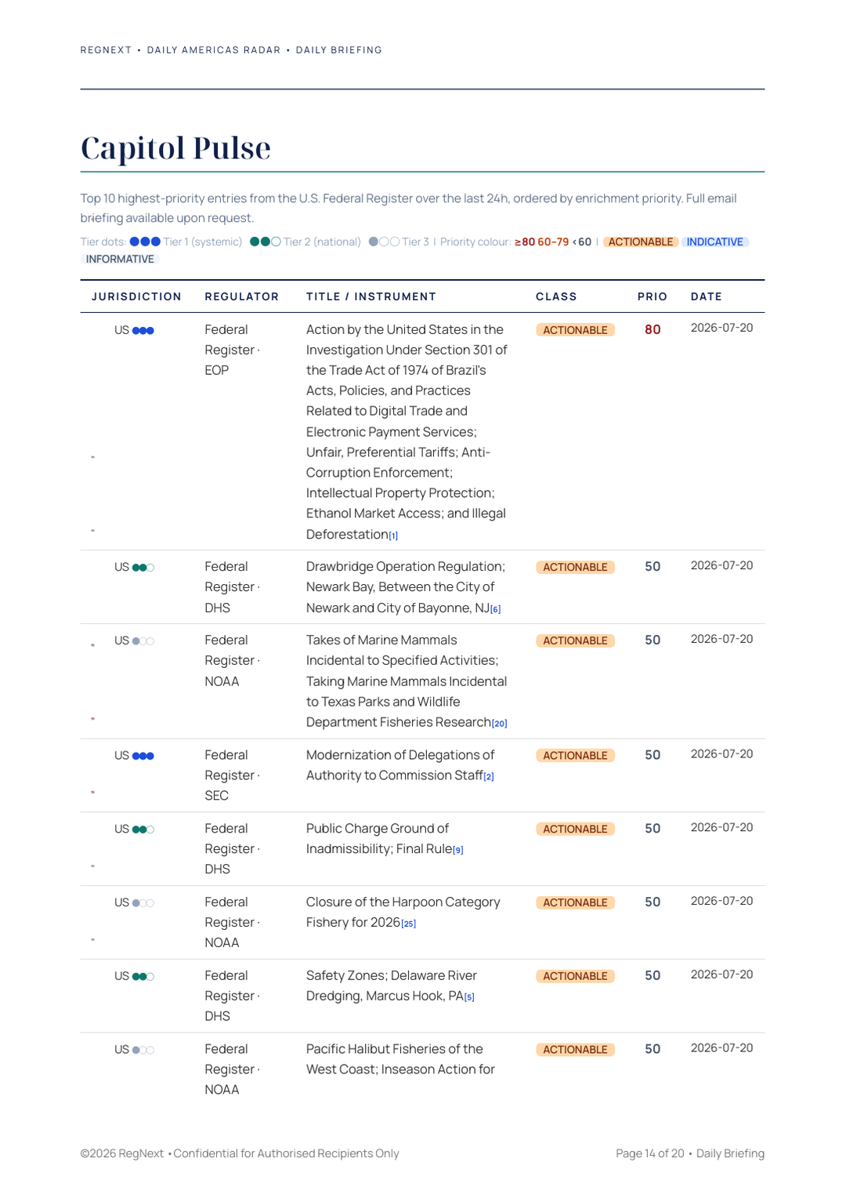Click priority 50 in the SEC Modernization row
The width and height of the screenshot is (846, 1198).
point(653,755)
